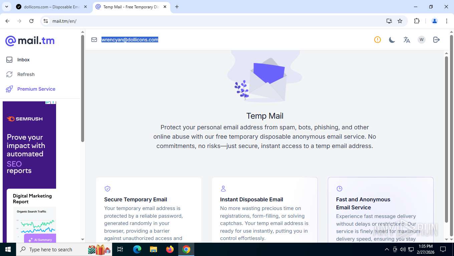The image size is (454, 256).
Task: Click the Chrome taskbar icon
Action: (186, 249)
